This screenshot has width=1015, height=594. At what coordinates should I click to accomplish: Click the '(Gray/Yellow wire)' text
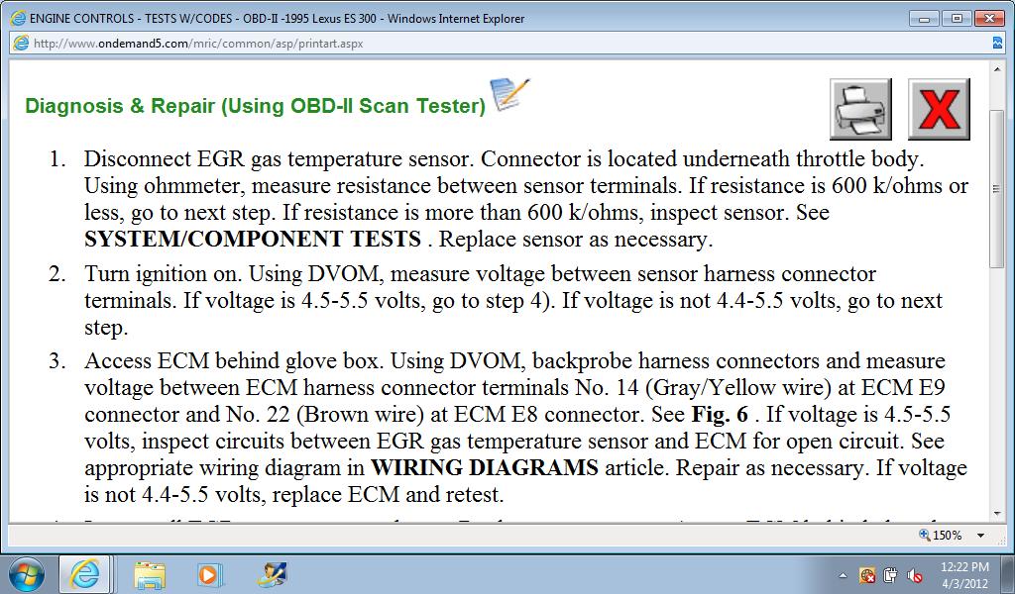[x=737, y=387]
